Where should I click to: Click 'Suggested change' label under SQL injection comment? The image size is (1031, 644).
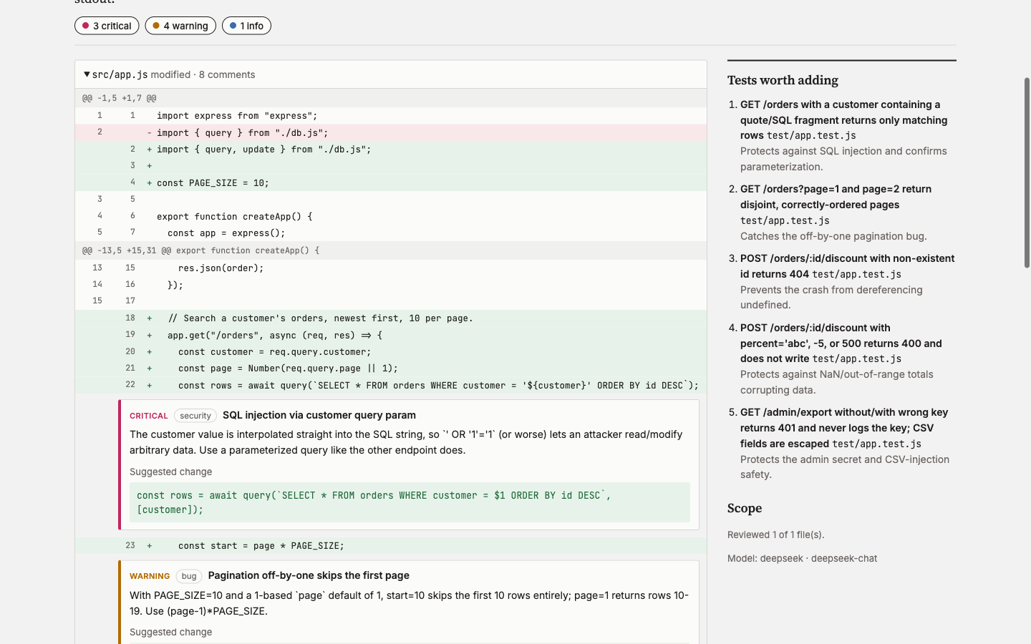coord(170,472)
